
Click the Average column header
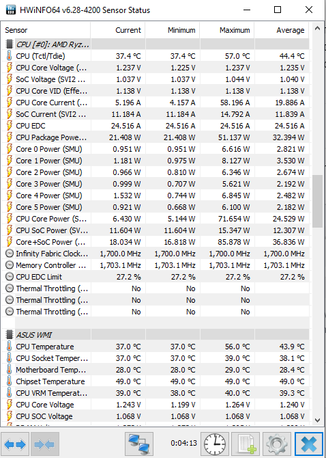coord(282,30)
